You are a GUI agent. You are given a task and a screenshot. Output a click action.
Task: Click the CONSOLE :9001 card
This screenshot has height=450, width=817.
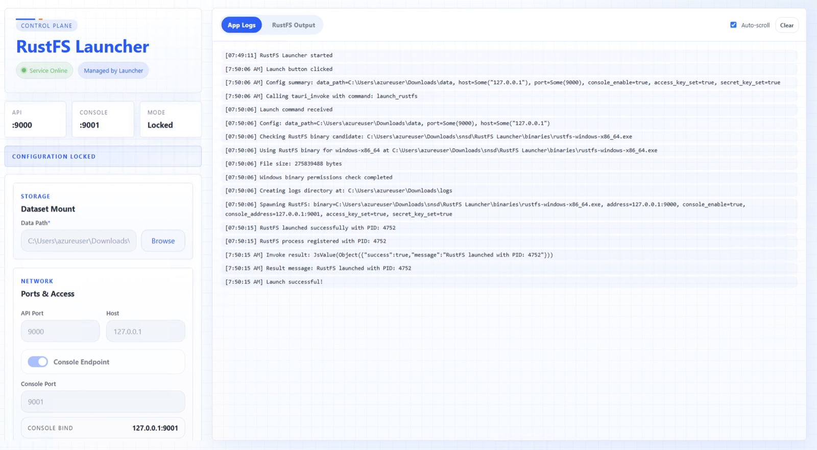click(x=103, y=119)
